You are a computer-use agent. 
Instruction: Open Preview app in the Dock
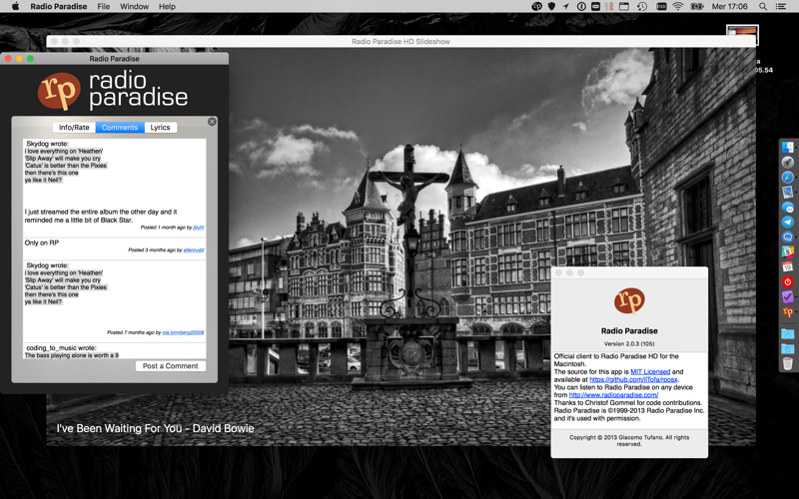pyautogui.click(x=788, y=192)
